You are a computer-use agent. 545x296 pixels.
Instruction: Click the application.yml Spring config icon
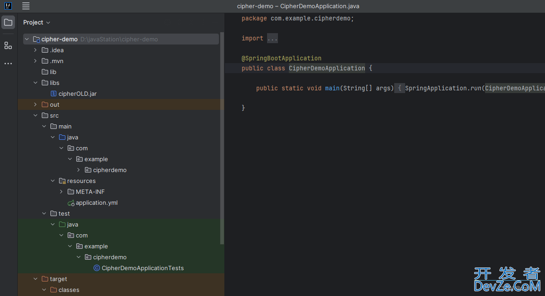(x=70, y=203)
